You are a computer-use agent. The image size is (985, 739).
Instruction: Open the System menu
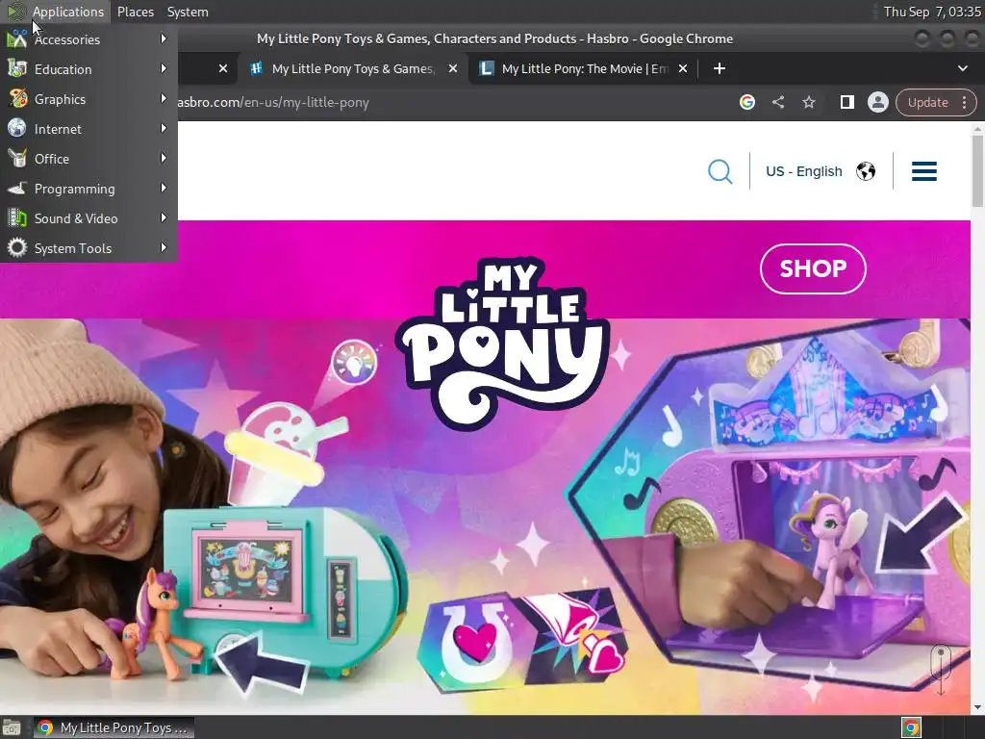(188, 12)
